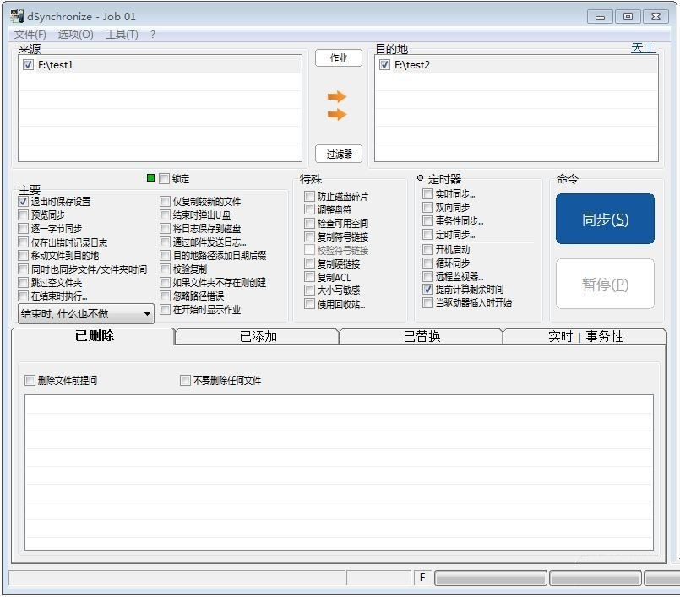Enable 开机启动 checkbox
The height and width of the screenshot is (597, 680).
(x=427, y=249)
